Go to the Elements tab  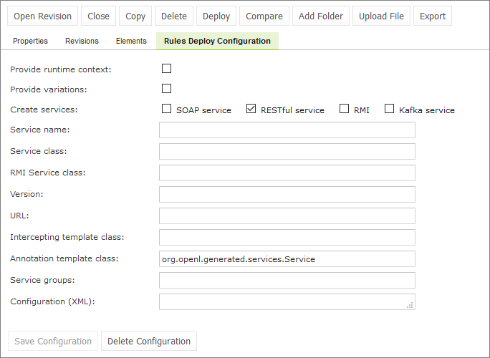[131, 42]
